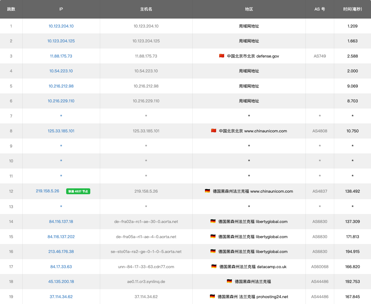Click the green 联通 4837 节点 badge
This screenshot has height=304, width=371.
[78, 191]
